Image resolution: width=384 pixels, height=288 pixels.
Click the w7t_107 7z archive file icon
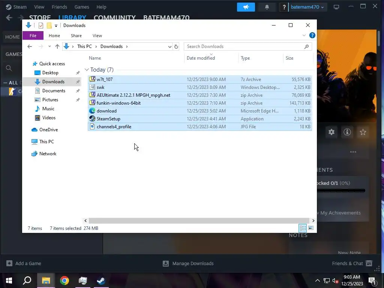pyautogui.click(x=92, y=79)
